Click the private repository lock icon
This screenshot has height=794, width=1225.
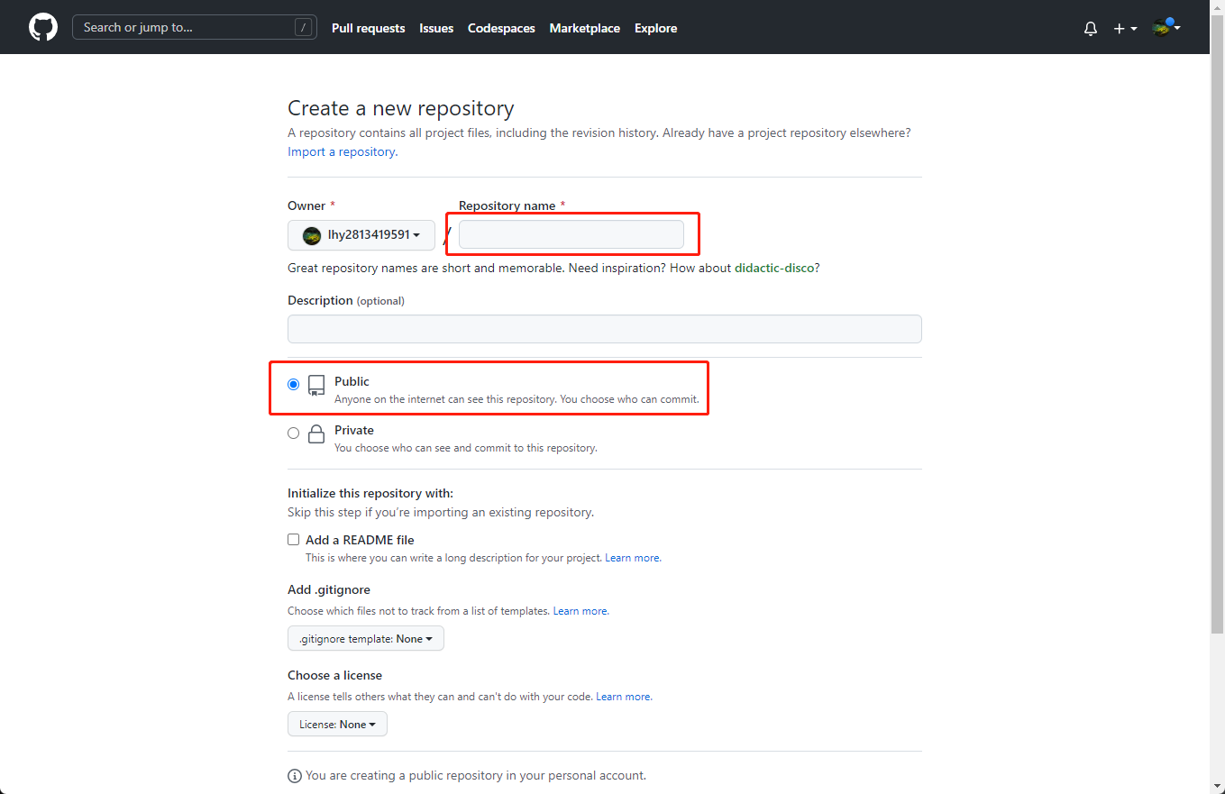click(315, 434)
